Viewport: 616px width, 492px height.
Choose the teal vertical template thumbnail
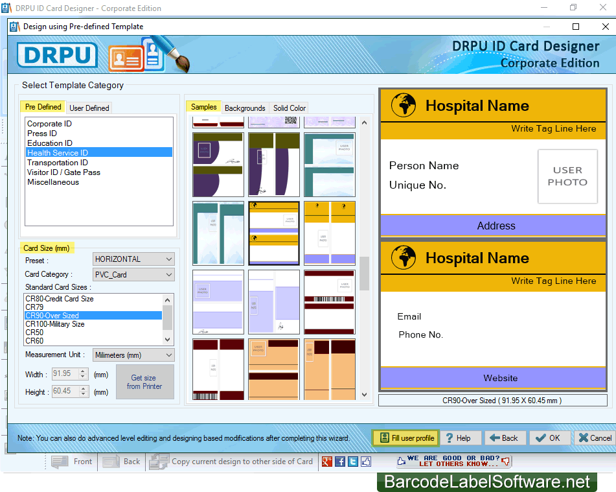pos(218,233)
